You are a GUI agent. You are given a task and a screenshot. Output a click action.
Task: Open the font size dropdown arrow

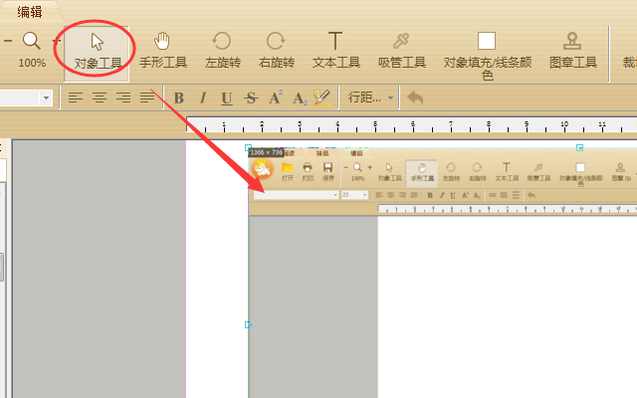46,98
